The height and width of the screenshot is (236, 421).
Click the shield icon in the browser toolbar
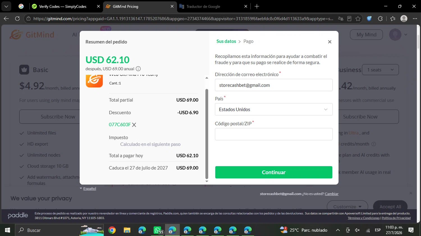[x=369, y=18]
